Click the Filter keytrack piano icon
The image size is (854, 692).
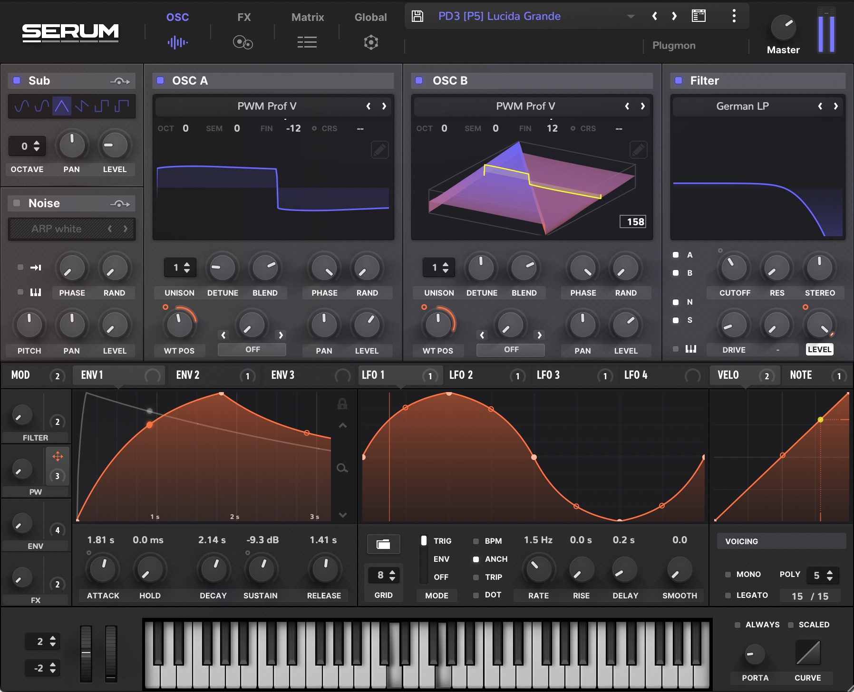(691, 349)
